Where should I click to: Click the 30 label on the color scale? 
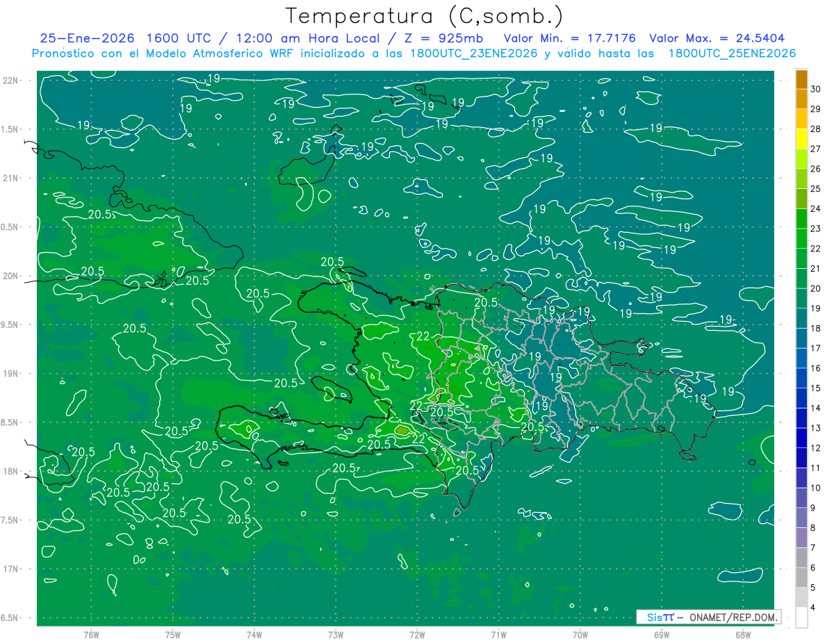(816, 89)
